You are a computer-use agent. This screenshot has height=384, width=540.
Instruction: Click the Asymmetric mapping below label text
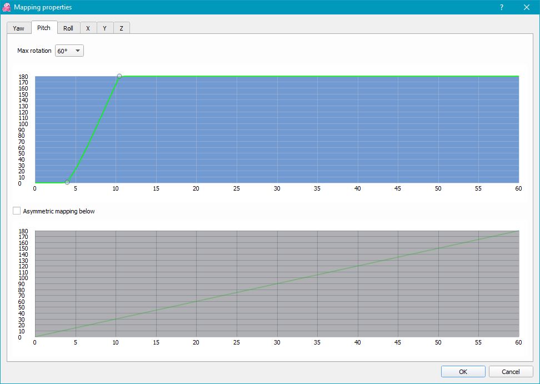click(59, 211)
